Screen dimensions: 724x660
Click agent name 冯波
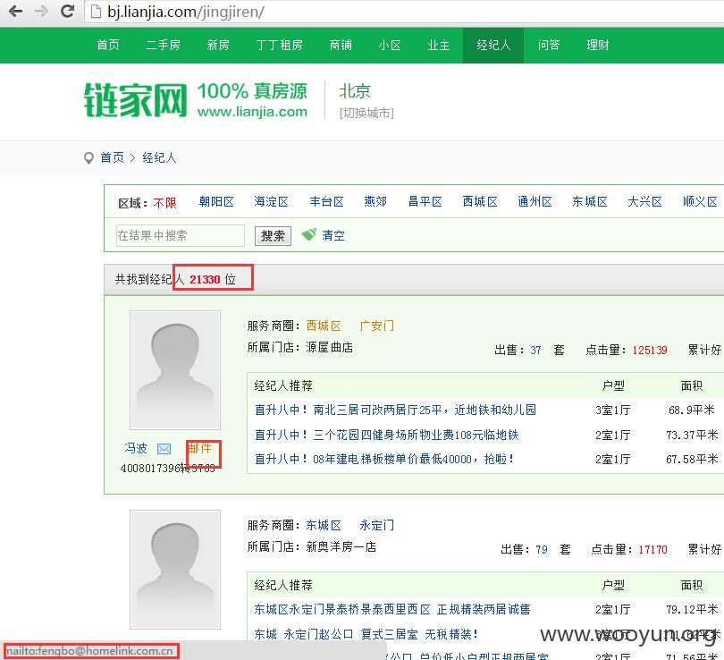coord(136,448)
